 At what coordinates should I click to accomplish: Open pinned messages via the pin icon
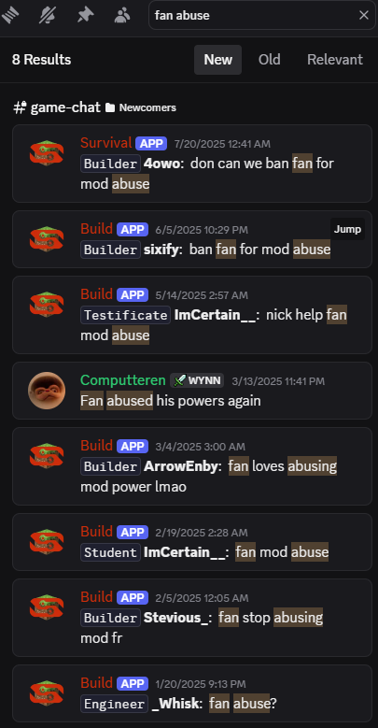point(85,15)
